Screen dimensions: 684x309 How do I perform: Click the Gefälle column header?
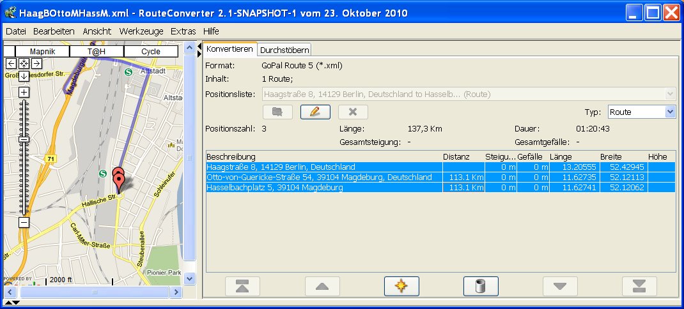532,156
